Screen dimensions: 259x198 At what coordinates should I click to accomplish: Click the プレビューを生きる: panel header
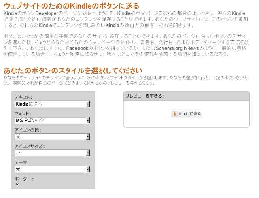point(186,96)
